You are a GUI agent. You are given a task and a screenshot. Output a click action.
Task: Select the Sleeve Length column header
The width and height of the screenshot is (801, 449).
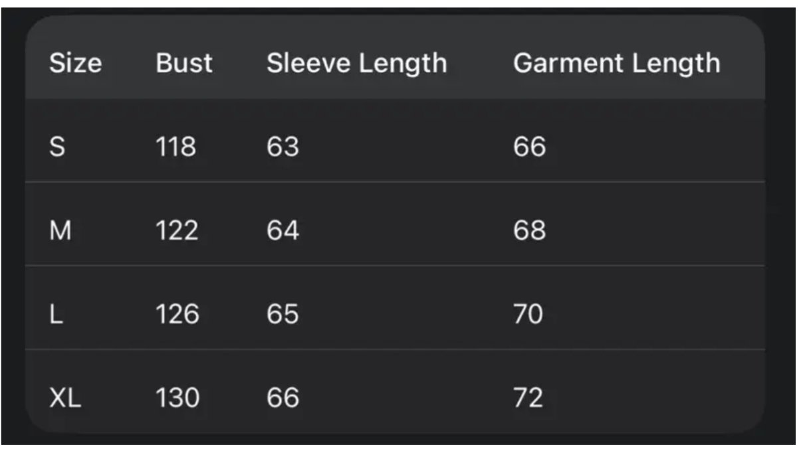(x=356, y=64)
